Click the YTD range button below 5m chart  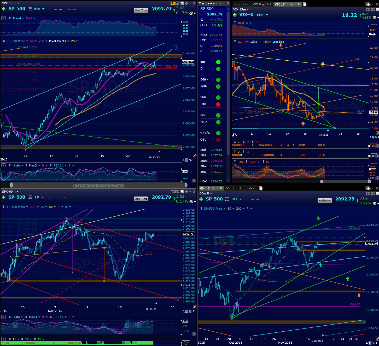tap(86, 186)
